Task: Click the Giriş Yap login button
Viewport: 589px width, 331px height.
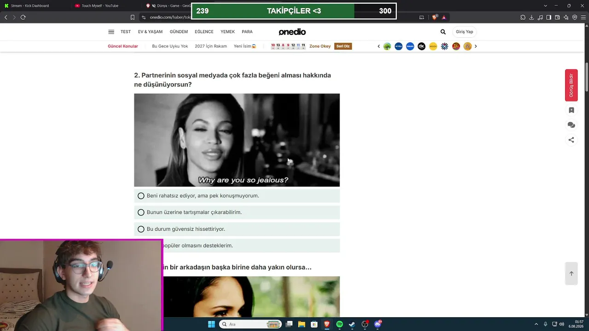Action: point(464,32)
